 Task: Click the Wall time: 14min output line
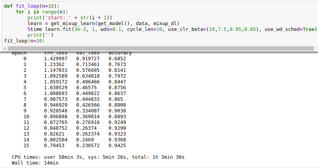[x=36, y=163]
